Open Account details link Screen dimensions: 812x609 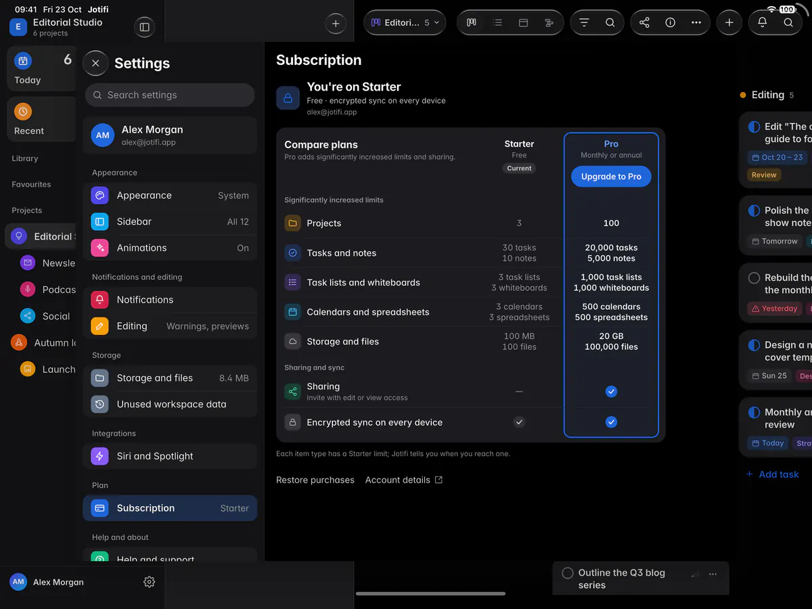click(404, 480)
